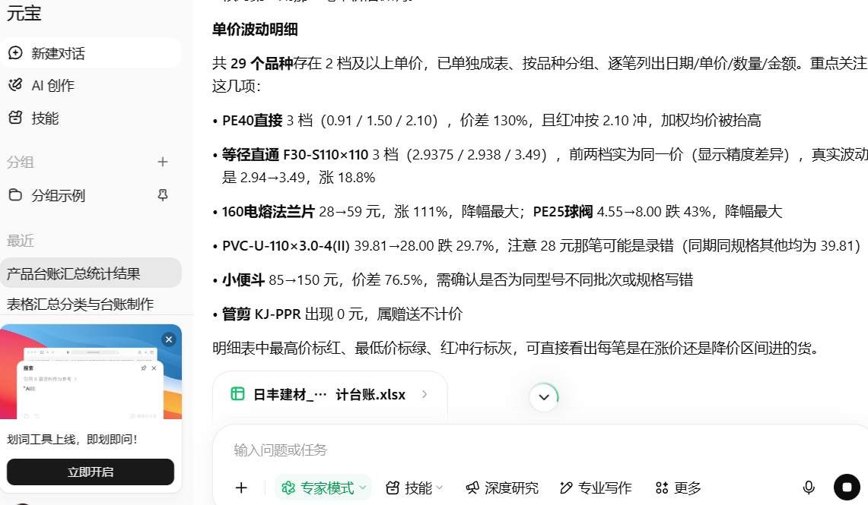Click the 元宝 logo title
This screenshot has width=868, height=505.
pos(24,13)
